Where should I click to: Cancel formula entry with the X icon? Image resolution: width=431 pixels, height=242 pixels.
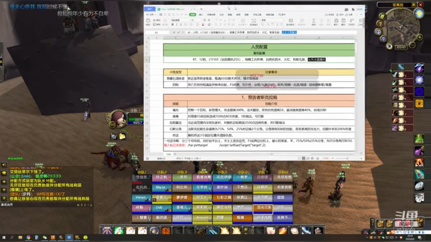click(x=174, y=32)
